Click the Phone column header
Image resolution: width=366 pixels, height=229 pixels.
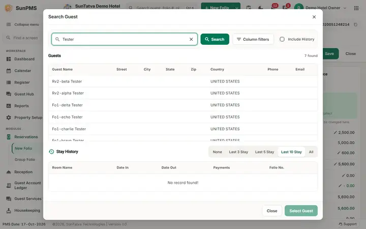pos(272,69)
